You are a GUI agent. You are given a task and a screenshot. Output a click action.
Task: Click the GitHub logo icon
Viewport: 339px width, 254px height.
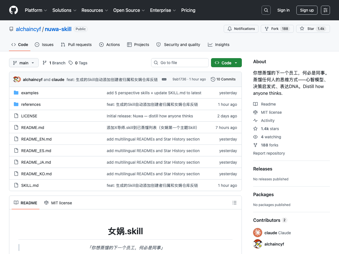coord(14,10)
